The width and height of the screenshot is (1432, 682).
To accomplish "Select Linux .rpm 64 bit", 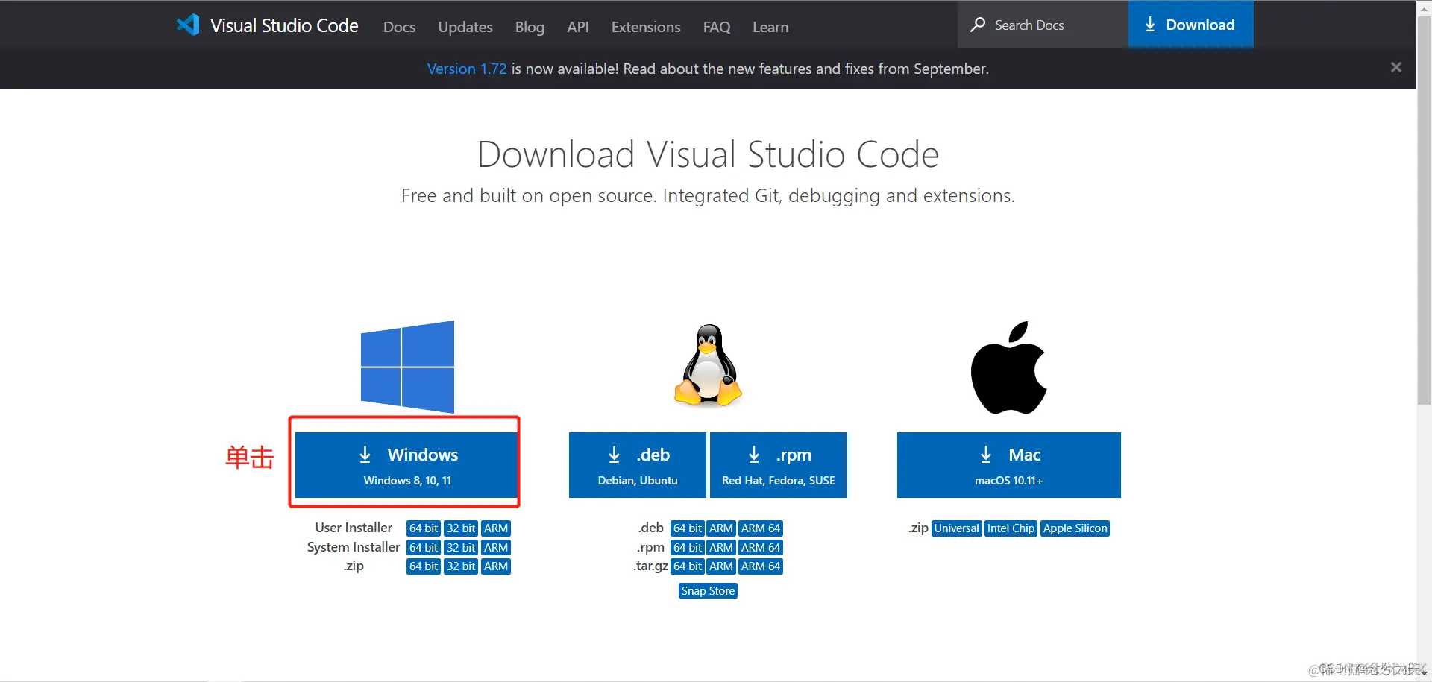I will point(688,548).
